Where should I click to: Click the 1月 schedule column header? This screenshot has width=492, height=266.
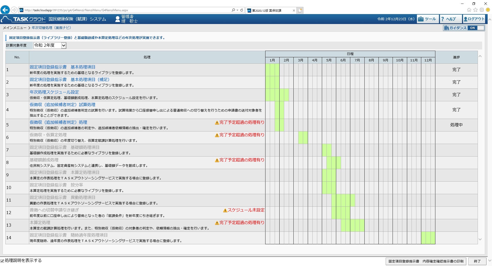pos(272,60)
